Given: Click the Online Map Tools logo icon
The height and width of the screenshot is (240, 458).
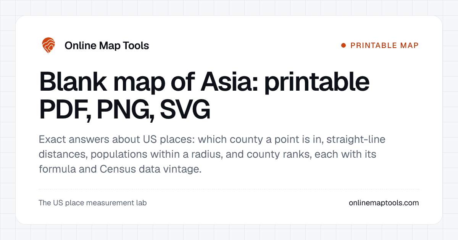Looking at the screenshot, I should pyautogui.click(x=48, y=46).
